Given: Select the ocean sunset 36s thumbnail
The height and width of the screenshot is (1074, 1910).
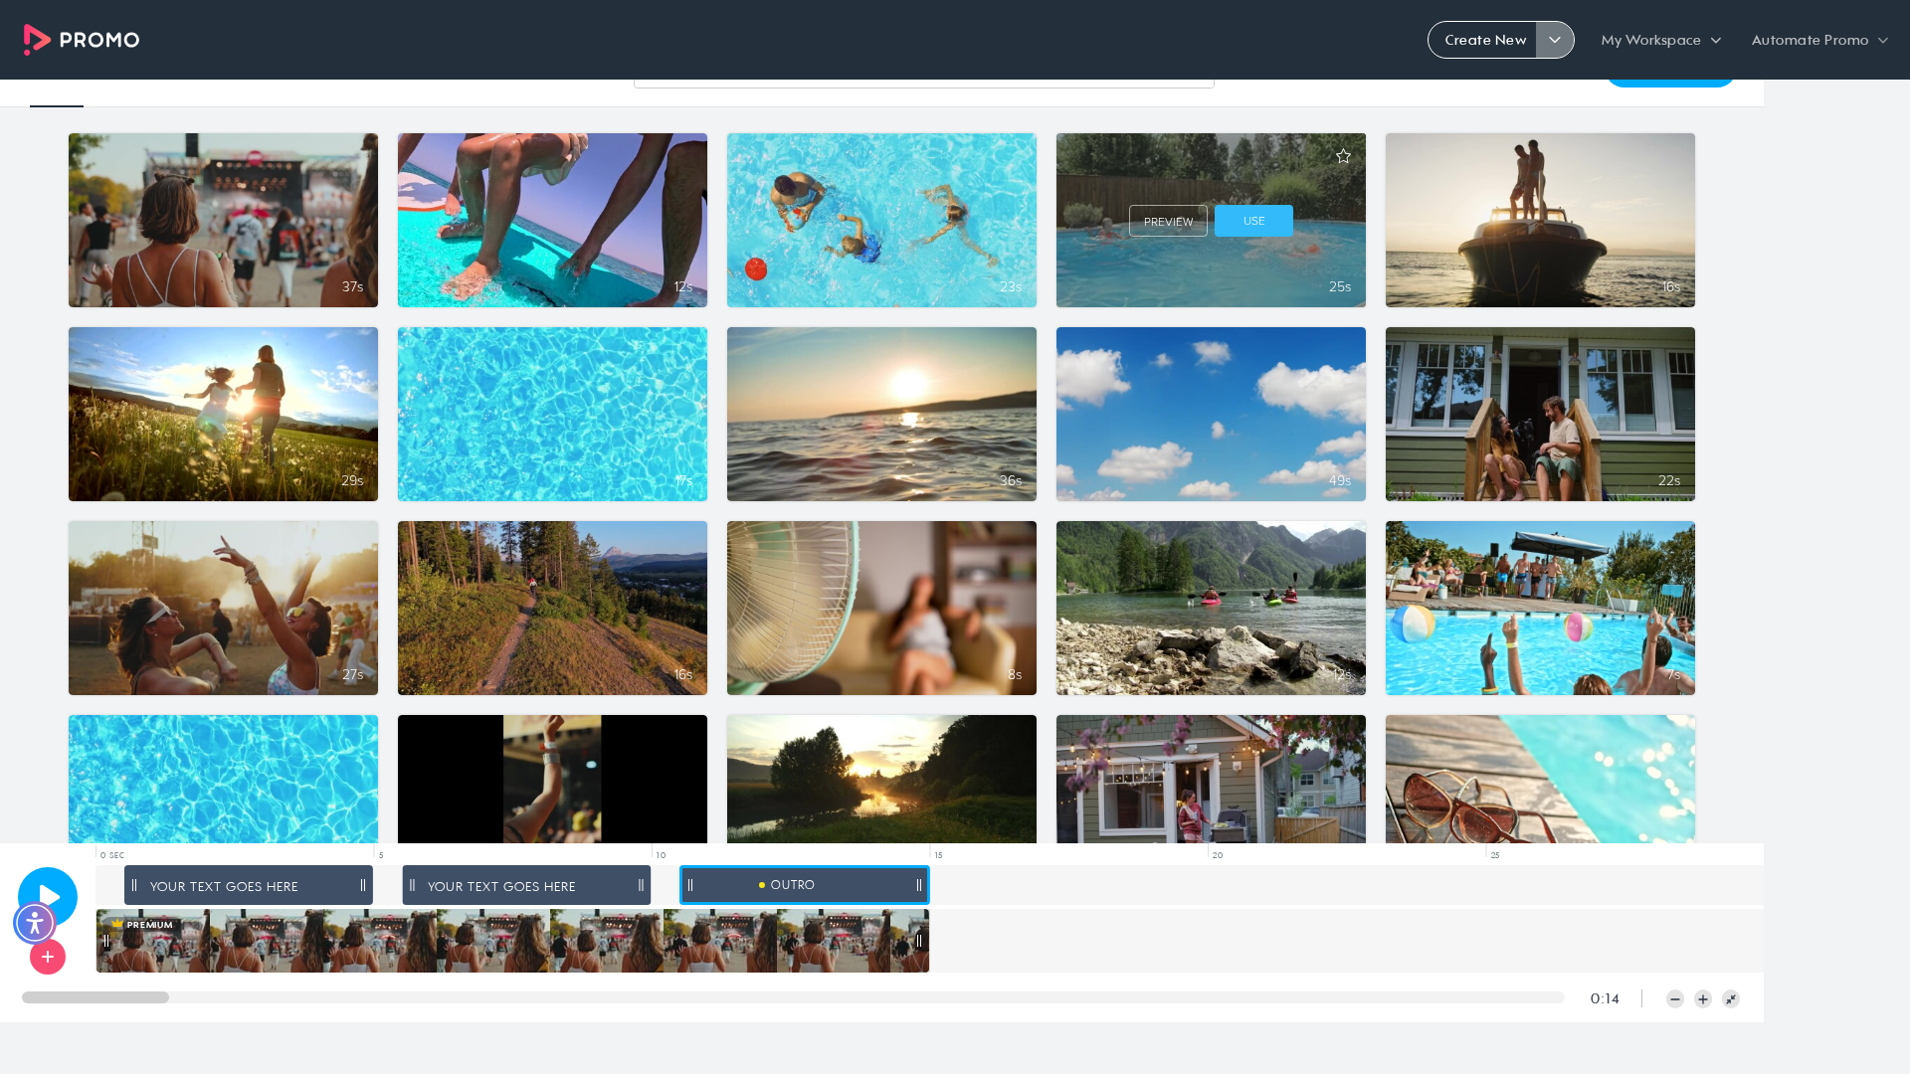Looking at the screenshot, I should coord(881,415).
